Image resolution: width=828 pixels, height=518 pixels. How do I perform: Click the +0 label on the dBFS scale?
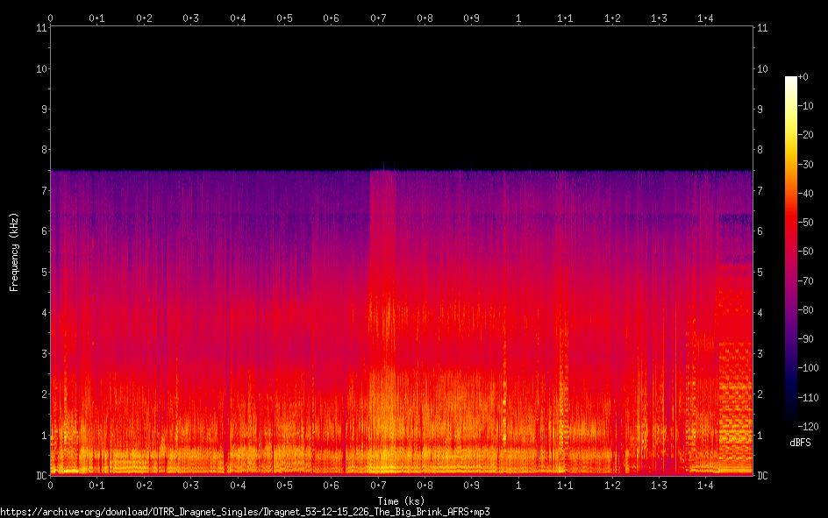click(804, 77)
